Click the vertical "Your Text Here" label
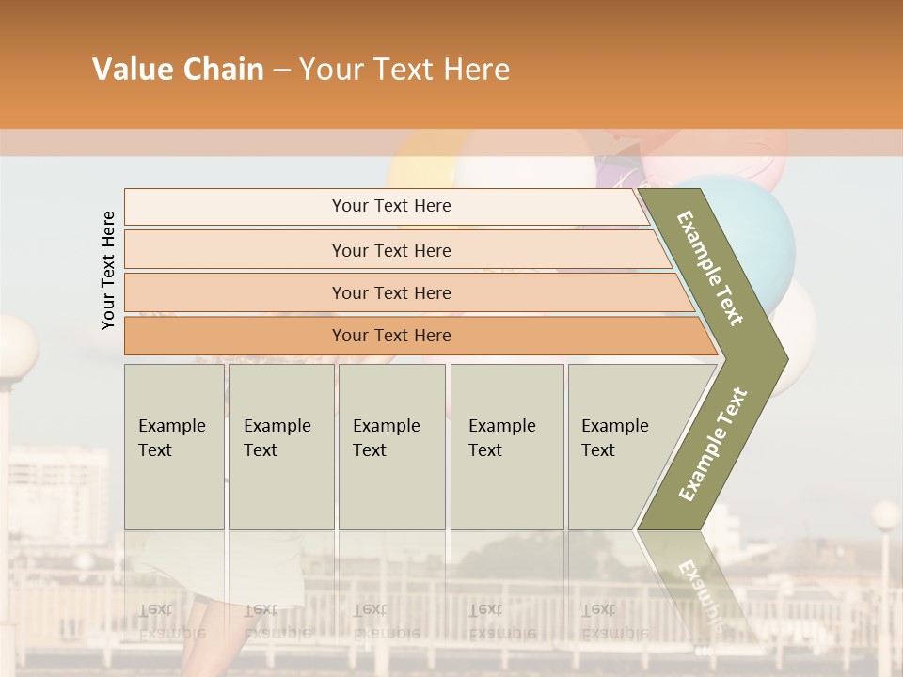The width and height of the screenshot is (903, 677). (108, 271)
